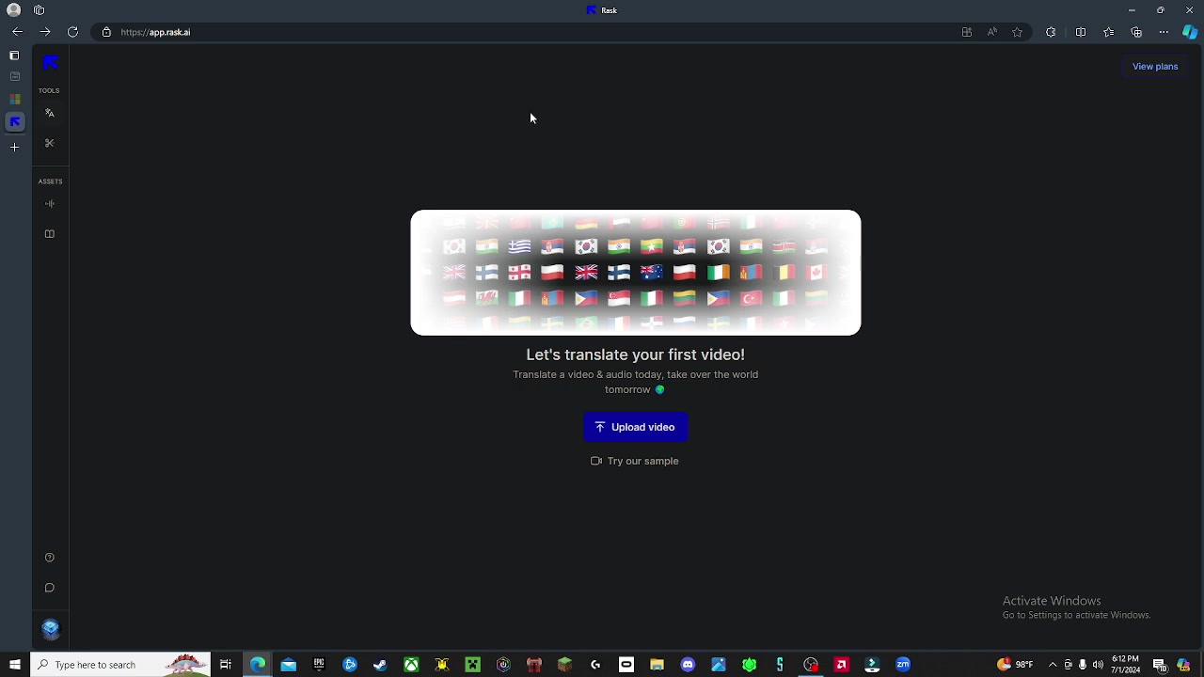Image resolution: width=1204 pixels, height=677 pixels.
Task: Toggle the Split screen icon
Action: click(1081, 32)
